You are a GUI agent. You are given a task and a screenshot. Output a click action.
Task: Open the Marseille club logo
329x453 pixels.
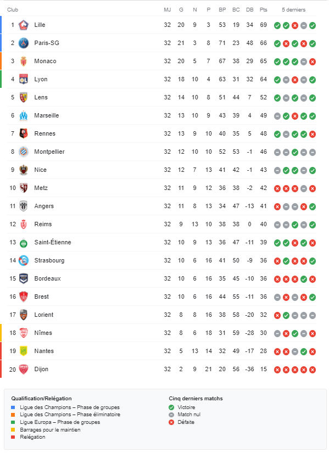click(x=24, y=115)
